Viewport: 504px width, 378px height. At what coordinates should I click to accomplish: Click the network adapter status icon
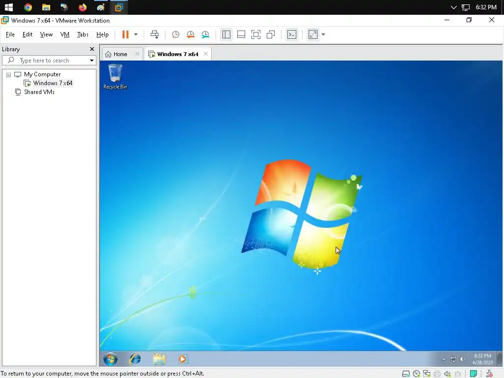pos(427,374)
